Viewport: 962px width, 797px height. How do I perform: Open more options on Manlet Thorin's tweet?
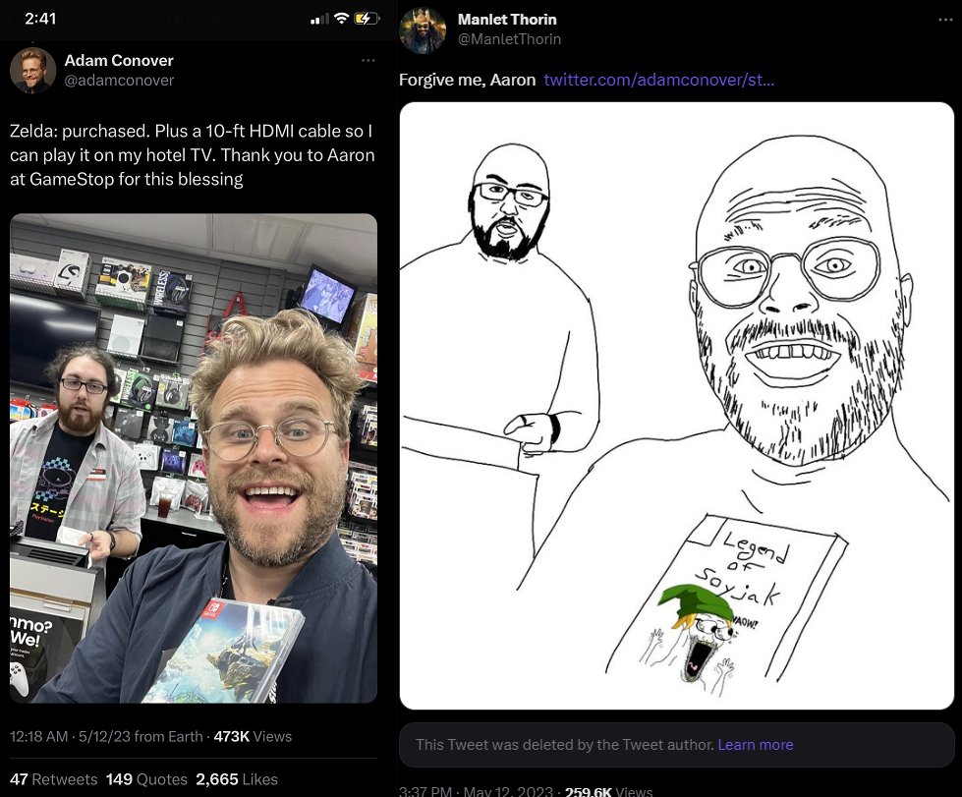(x=945, y=21)
